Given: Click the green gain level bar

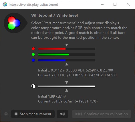Looking at the screenshot, I should [x=67, y=55].
